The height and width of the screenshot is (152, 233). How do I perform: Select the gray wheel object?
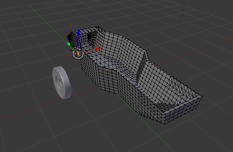pos(62,82)
